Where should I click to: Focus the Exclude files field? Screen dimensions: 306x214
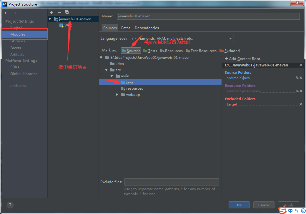click(172, 182)
